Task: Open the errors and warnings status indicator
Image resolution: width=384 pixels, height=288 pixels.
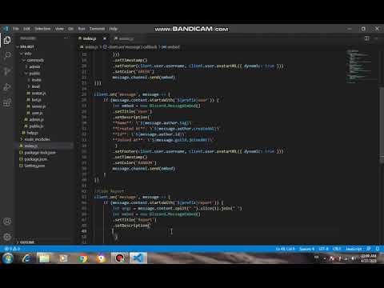Action: point(11,249)
